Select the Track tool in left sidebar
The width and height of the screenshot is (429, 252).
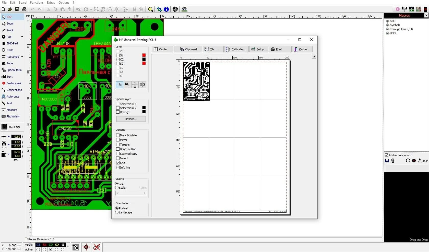pos(10,30)
